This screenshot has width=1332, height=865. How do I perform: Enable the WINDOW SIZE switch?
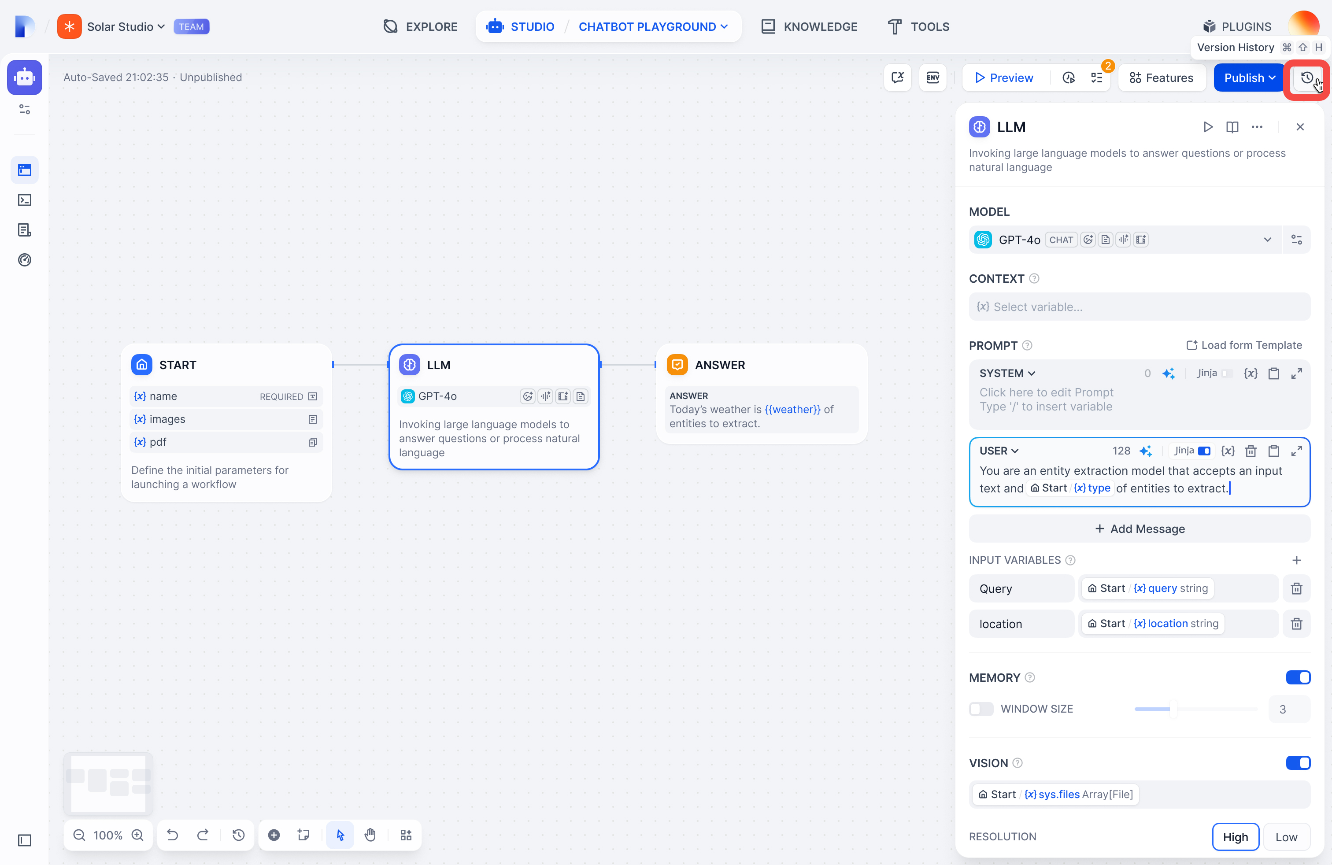[980, 709]
